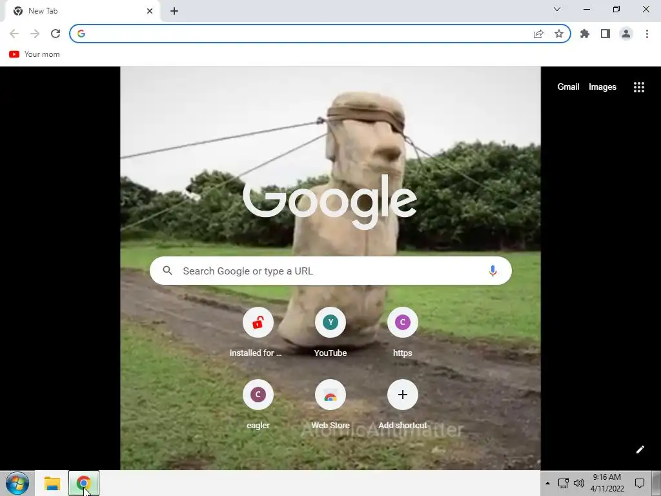Open the 'installed for ...' shortcut

coord(258,332)
